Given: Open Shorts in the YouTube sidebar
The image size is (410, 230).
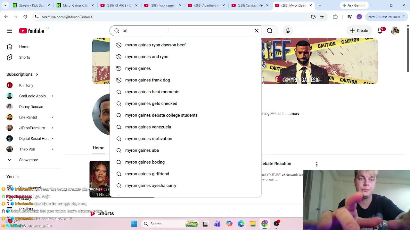Looking at the screenshot, I should pyautogui.click(x=31, y=57).
